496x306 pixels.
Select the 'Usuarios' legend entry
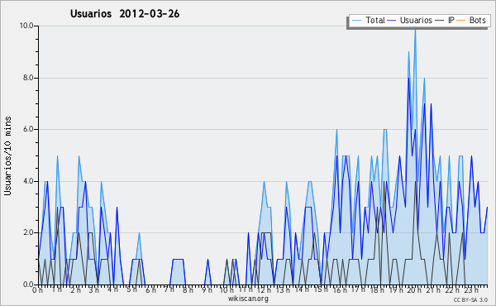[x=416, y=20]
